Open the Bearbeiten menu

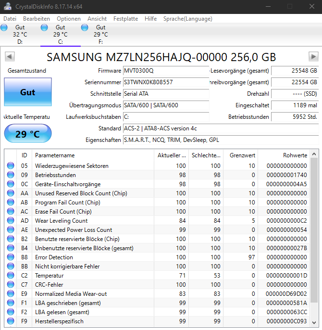point(37,19)
